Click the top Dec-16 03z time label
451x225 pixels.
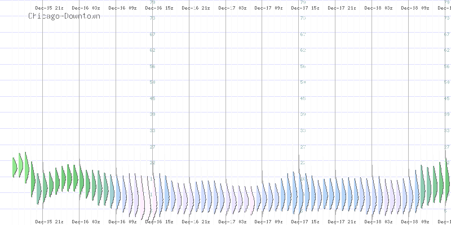click(x=84, y=8)
